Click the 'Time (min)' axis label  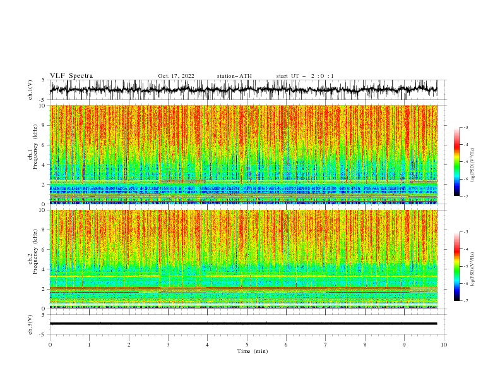[x=253, y=351]
